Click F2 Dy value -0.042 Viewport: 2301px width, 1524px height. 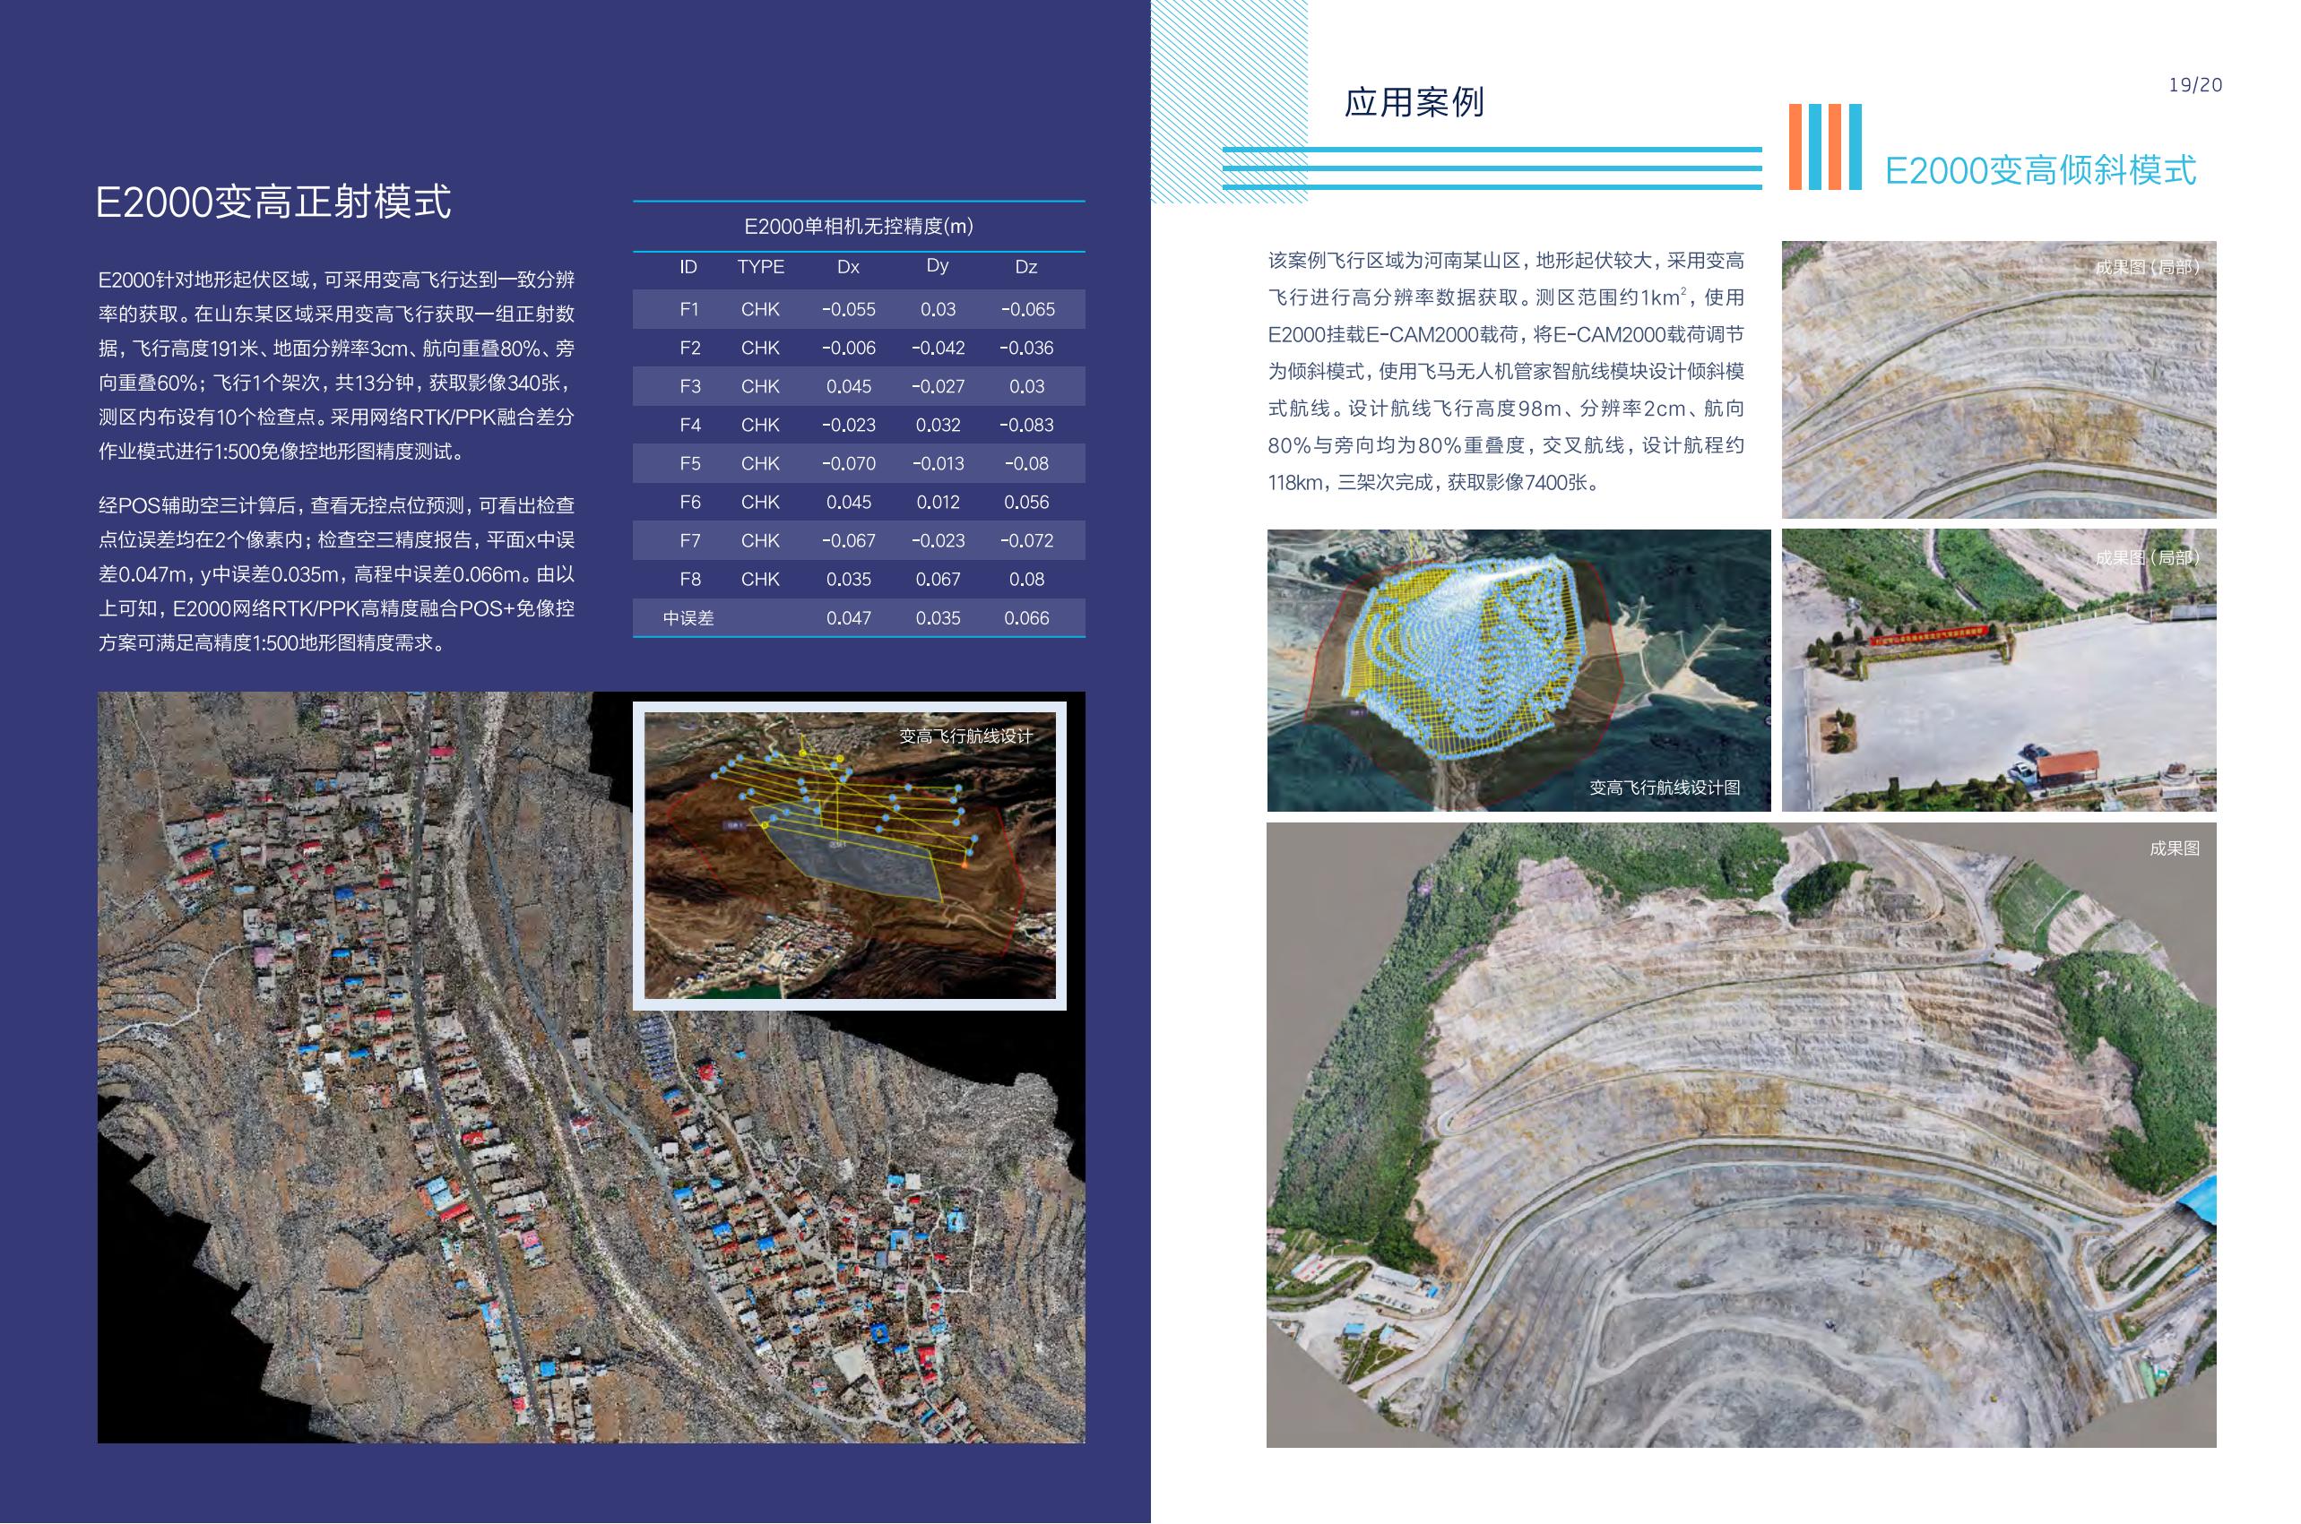[939, 348]
